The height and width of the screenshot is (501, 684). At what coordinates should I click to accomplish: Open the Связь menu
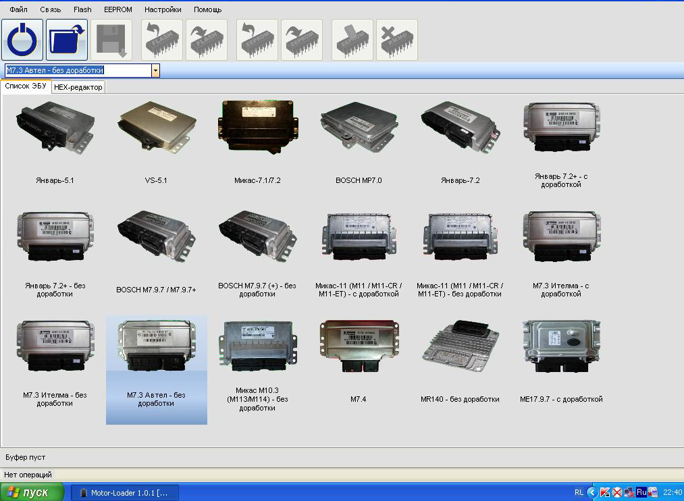pyautogui.click(x=50, y=9)
